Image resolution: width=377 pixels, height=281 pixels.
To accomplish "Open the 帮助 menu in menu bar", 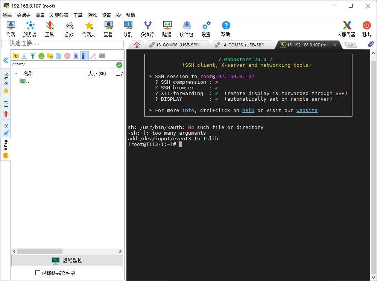I will pyautogui.click(x=130, y=15).
